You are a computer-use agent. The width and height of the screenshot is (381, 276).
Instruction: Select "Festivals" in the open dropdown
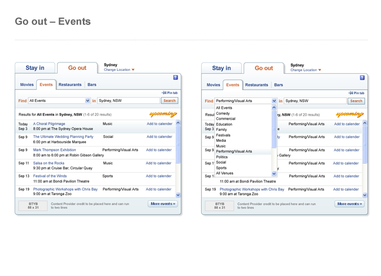[x=222, y=135]
